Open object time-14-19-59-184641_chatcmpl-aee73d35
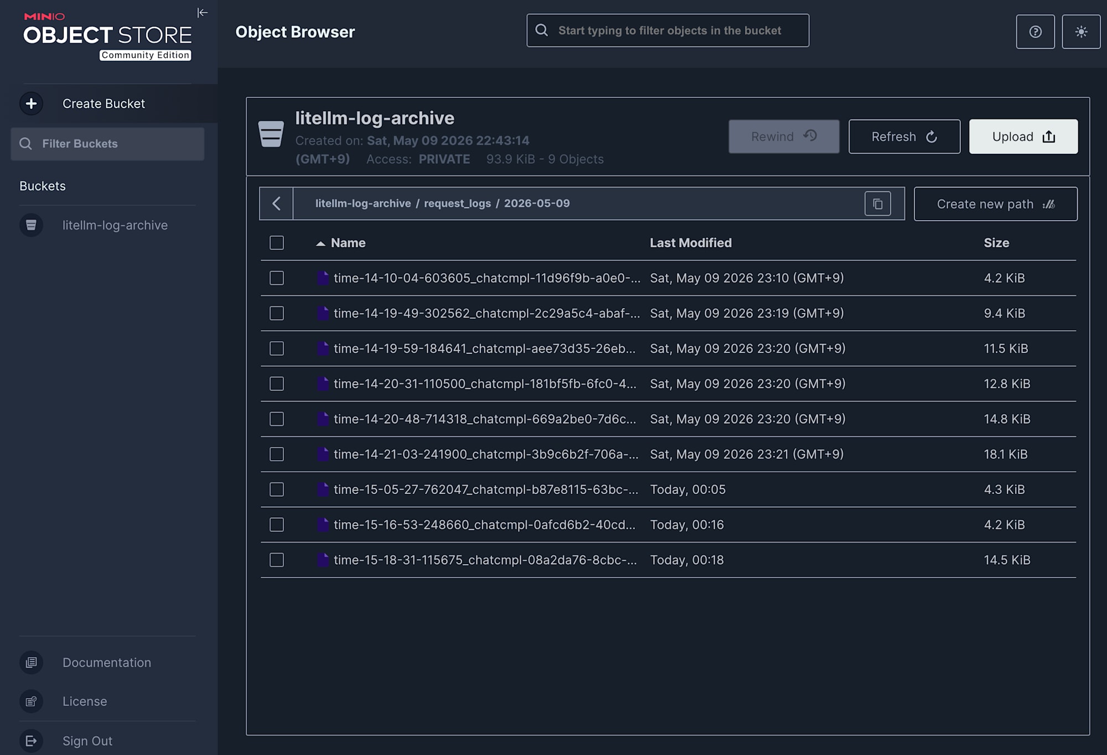Image resolution: width=1107 pixels, height=755 pixels. [x=485, y=348]
